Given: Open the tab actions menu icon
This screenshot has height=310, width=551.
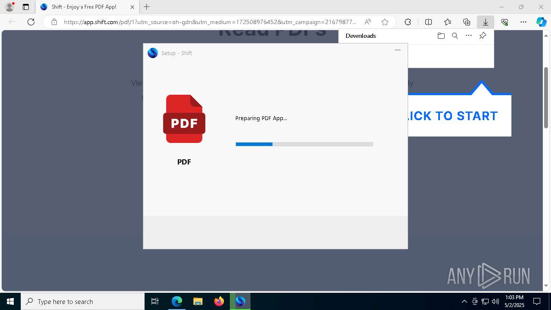Looking at the screenshot, I should pos(26,7).
